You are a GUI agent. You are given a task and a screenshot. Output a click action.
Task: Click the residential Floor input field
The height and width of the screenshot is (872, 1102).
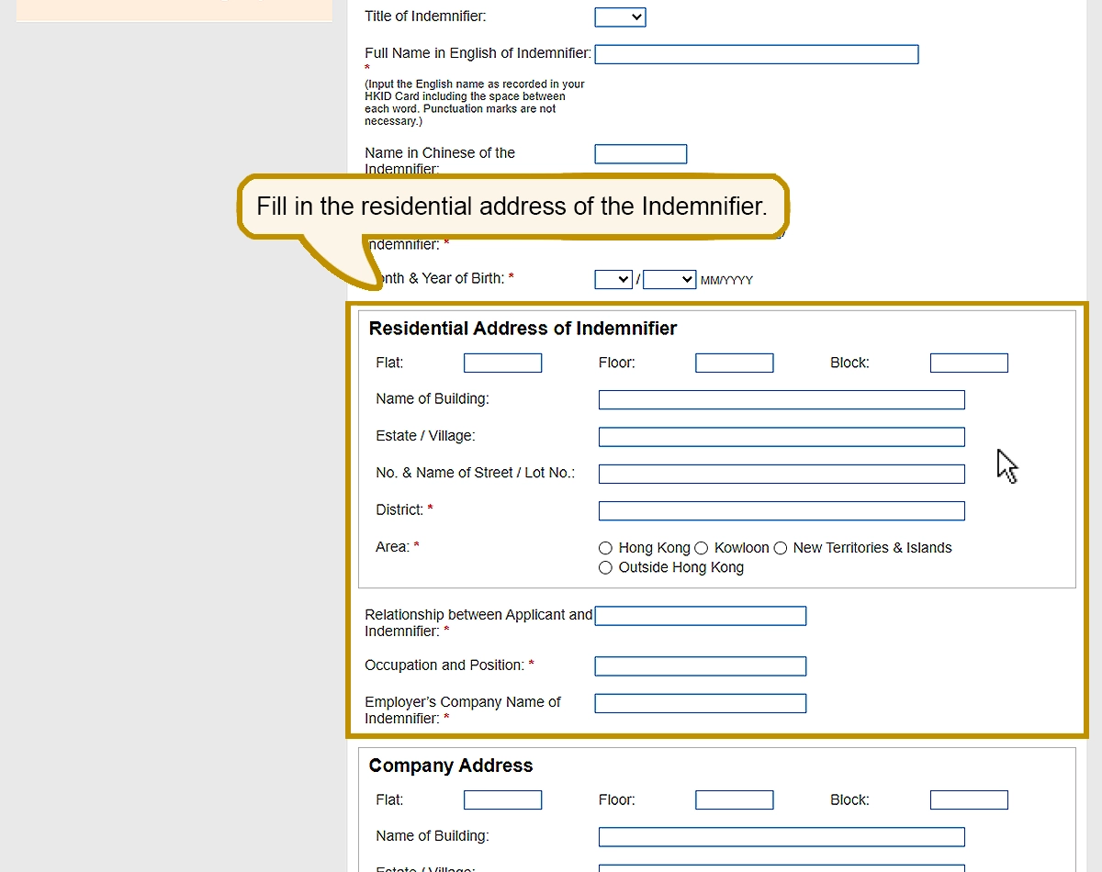(x=734, y=363)
